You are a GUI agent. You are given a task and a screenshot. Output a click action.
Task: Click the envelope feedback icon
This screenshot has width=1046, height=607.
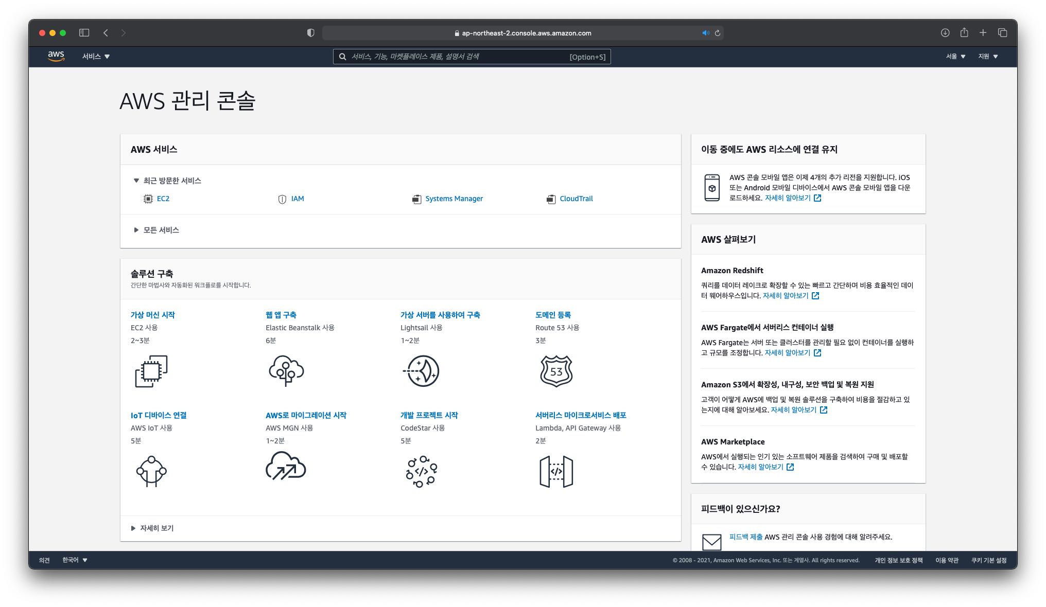point(711,542)
